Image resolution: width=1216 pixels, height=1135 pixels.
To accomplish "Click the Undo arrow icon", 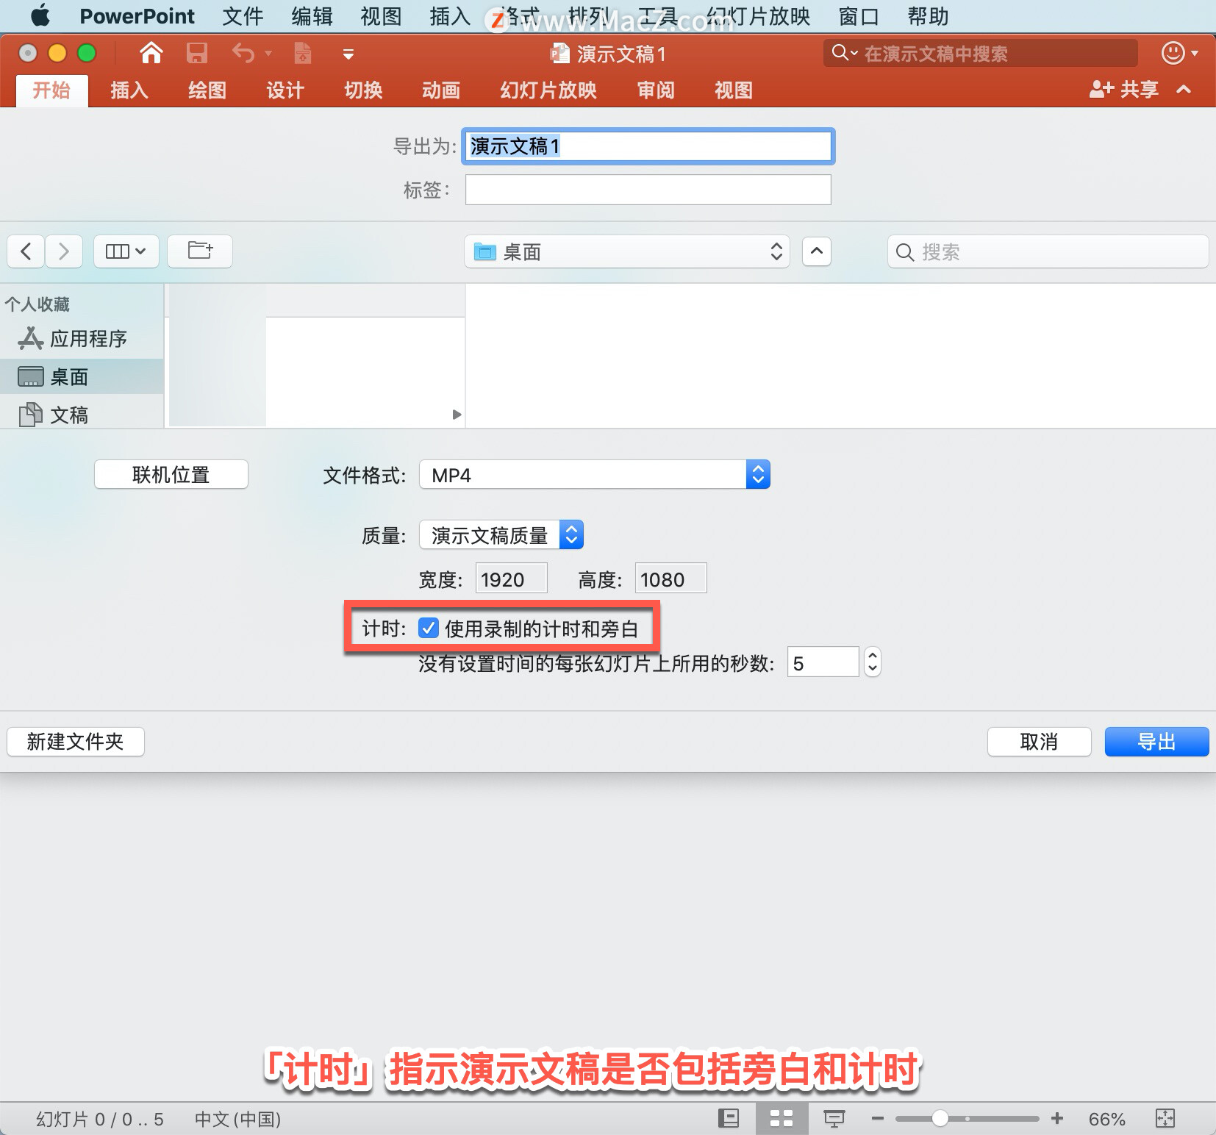I will pyautogui.click(x=243, y=53).
